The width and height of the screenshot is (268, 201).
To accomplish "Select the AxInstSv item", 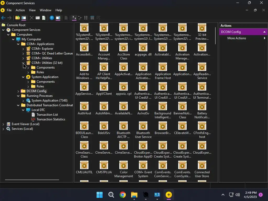I will click(143, 109).
